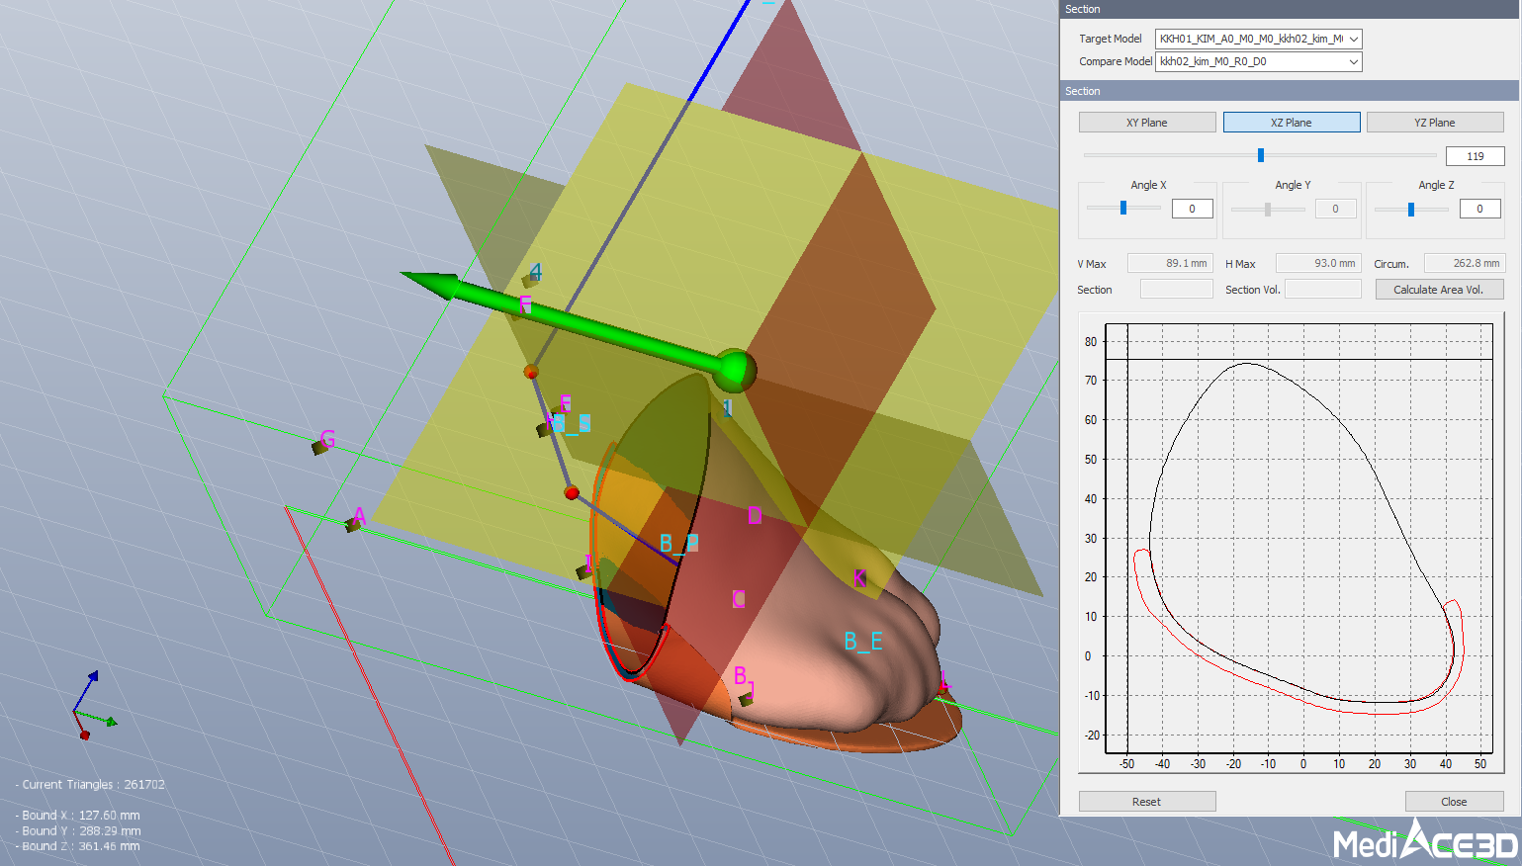Click the V Max value field

pyautogui.click(x=1170, y=263)
